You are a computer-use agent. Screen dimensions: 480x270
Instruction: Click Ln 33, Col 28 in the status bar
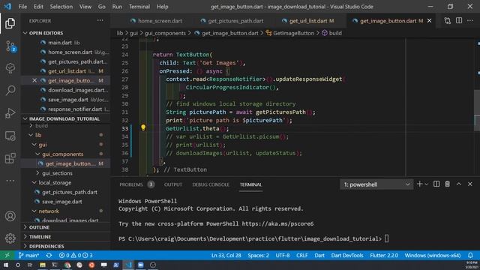[x=226, y=255]
